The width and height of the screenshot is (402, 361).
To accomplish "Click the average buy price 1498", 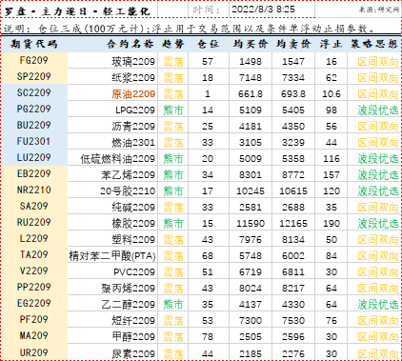I will (x=251, y=61).
